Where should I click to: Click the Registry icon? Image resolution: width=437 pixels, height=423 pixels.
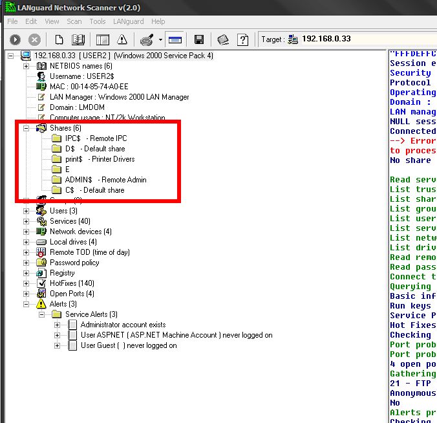(41, 273)
